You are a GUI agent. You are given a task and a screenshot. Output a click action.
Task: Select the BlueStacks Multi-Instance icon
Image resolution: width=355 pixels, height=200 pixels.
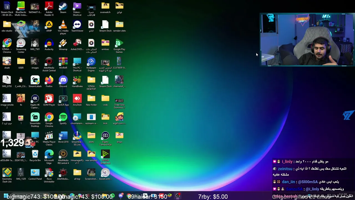21,9
